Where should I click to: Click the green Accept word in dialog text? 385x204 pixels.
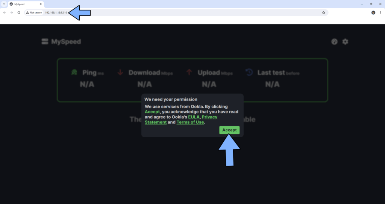tap(152, 112)
